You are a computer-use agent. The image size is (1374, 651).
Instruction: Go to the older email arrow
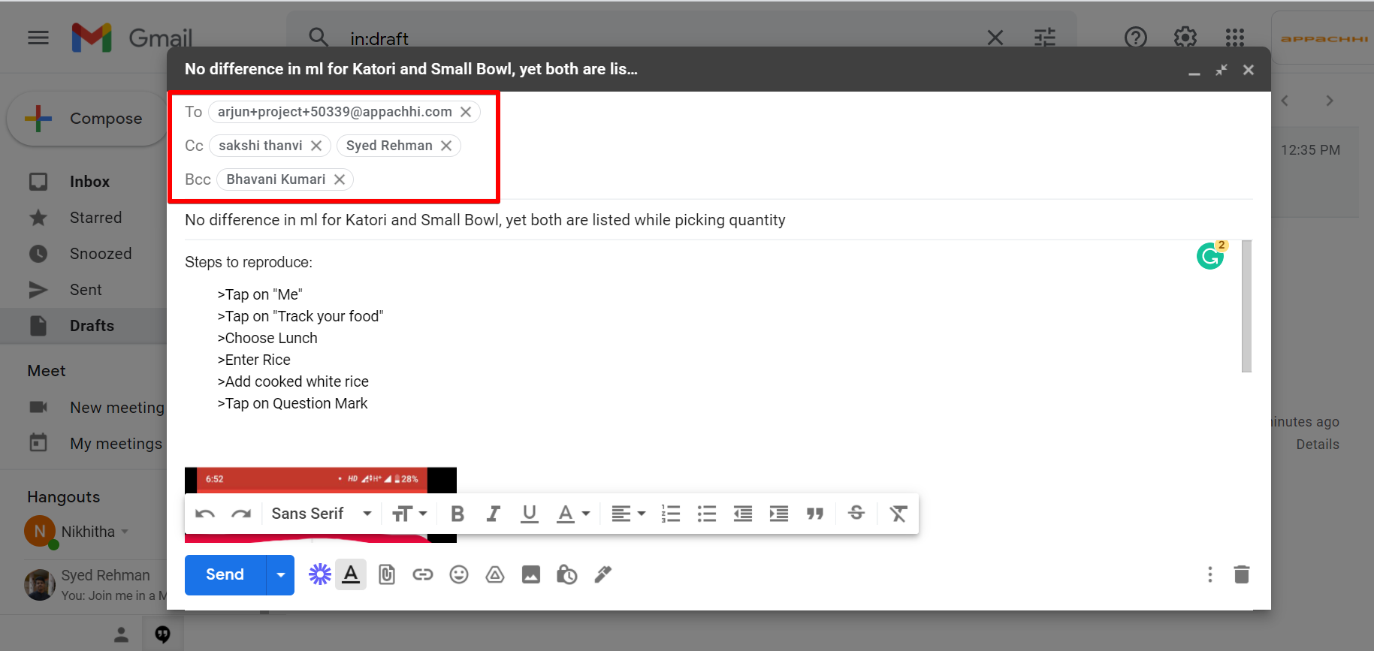coord(1330,101)
